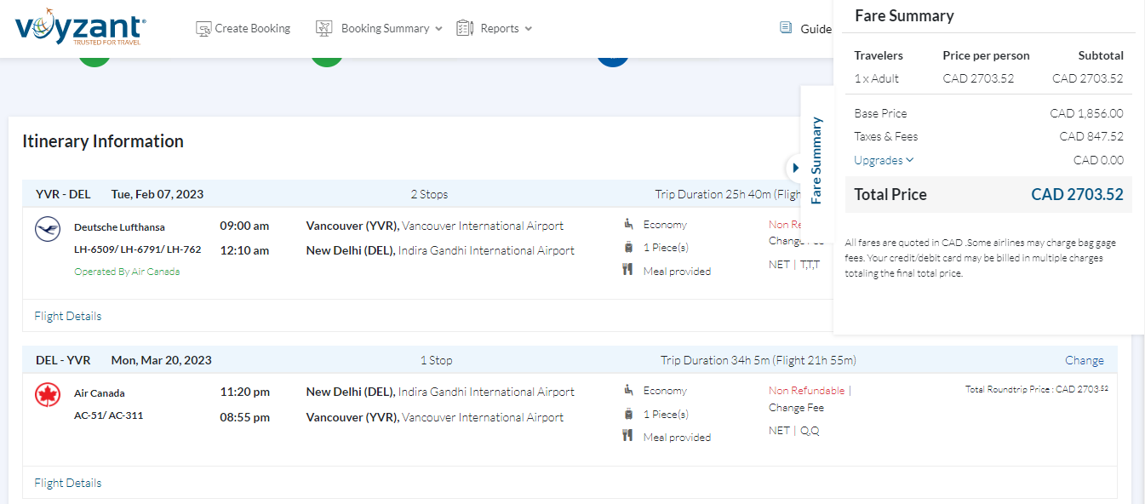Click the blue progress step circle
This screenshot has height=504, width=1145.
coord(613,60)
